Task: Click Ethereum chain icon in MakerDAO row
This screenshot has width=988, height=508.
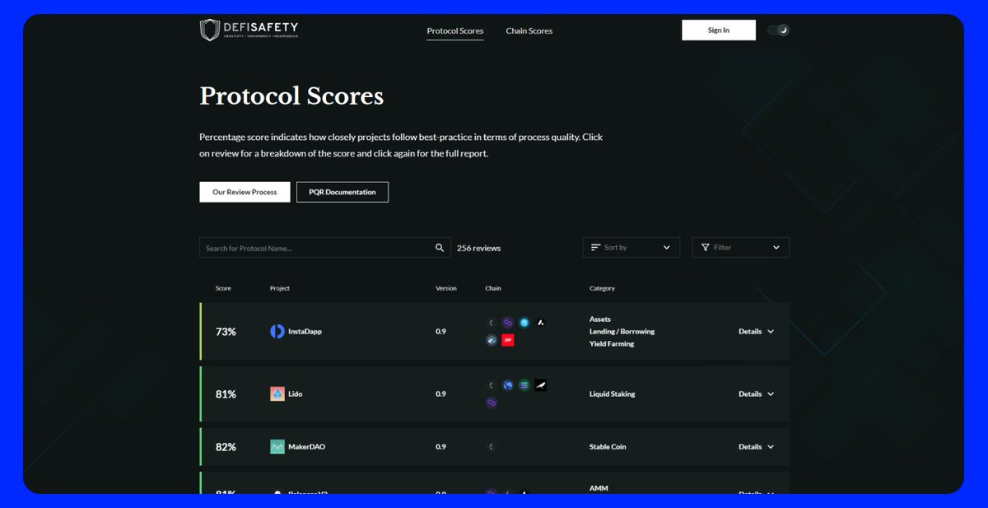Action: tap(492, 447)
